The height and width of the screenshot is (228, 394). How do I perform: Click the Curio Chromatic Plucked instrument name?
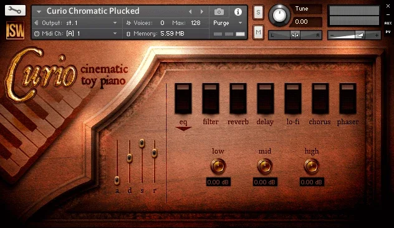tap(93, 11)
